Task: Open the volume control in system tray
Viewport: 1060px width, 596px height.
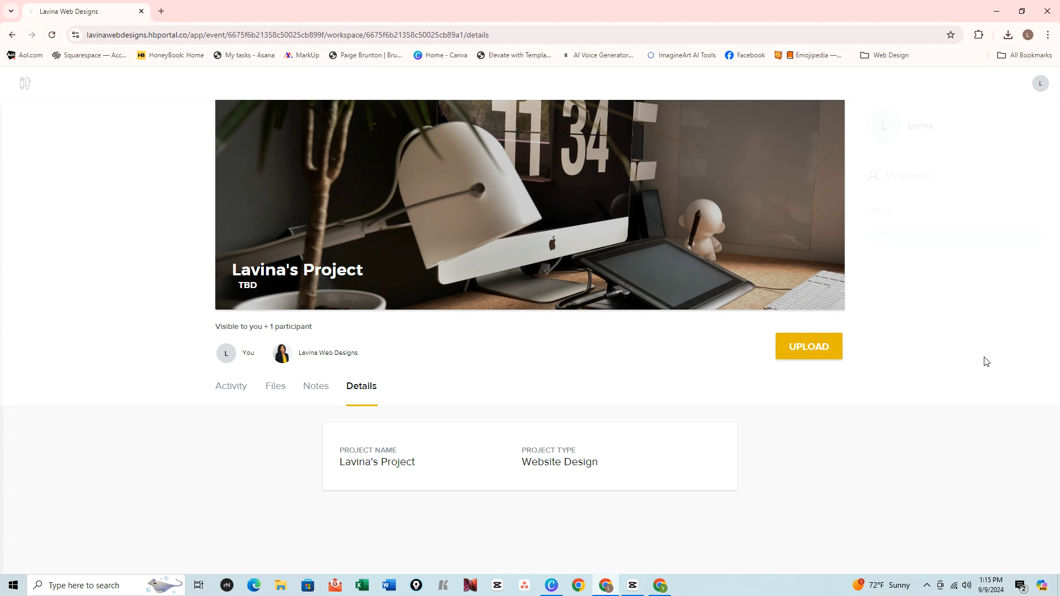Action: point(967,585)
